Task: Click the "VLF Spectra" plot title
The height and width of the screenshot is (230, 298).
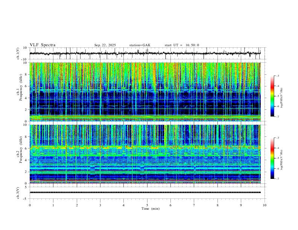Action: pyautogui.click(x=43, y=45)
